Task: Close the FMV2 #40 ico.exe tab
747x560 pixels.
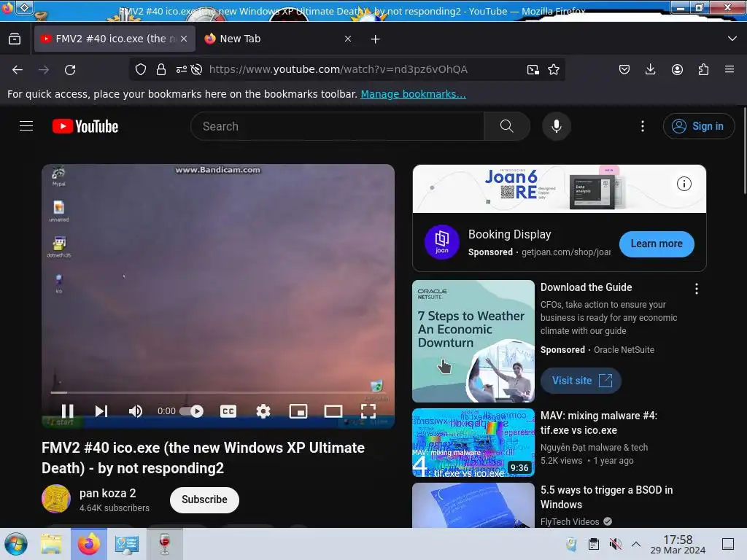Action: (184, 39)
